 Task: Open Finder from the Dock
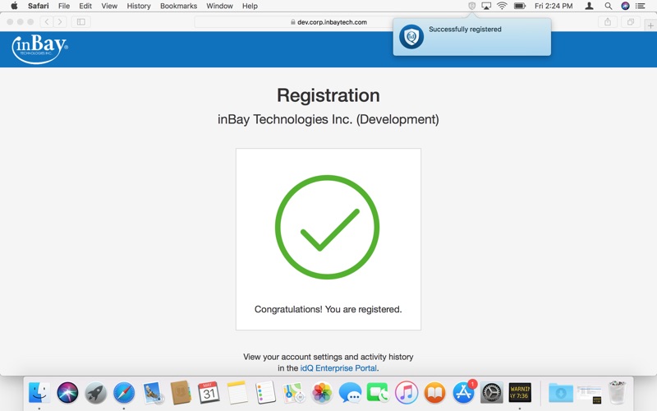(39, 393)
